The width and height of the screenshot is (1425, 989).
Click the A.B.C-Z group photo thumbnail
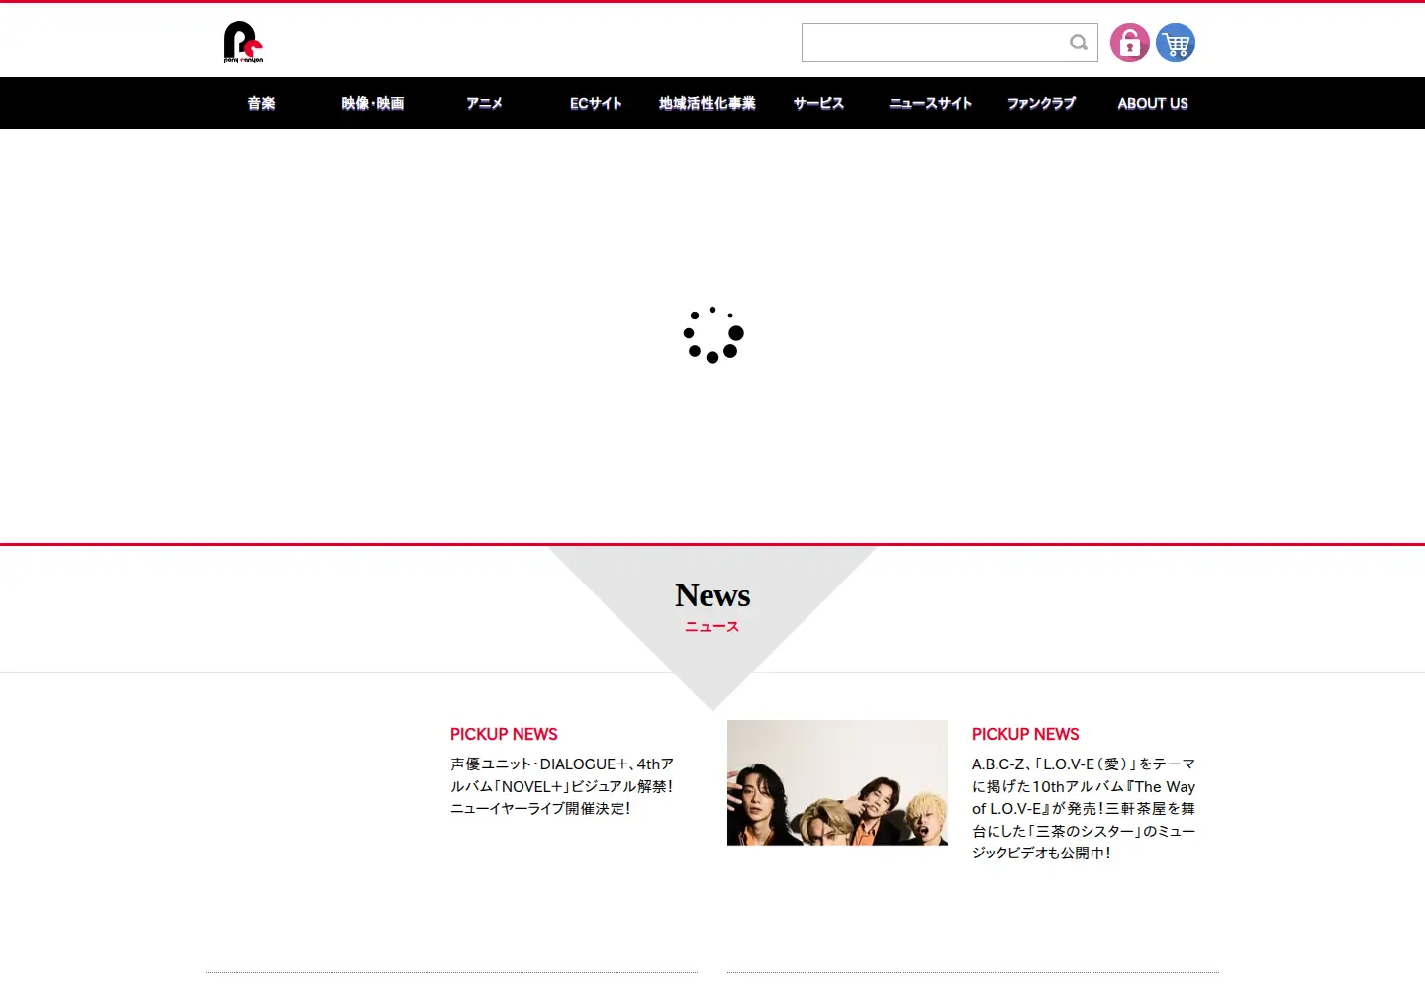coord(837,782)
